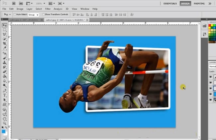The width and height of the screenshot is (216, 140).
Task: Select the Path Selection tool
Action: pos(5,100)
